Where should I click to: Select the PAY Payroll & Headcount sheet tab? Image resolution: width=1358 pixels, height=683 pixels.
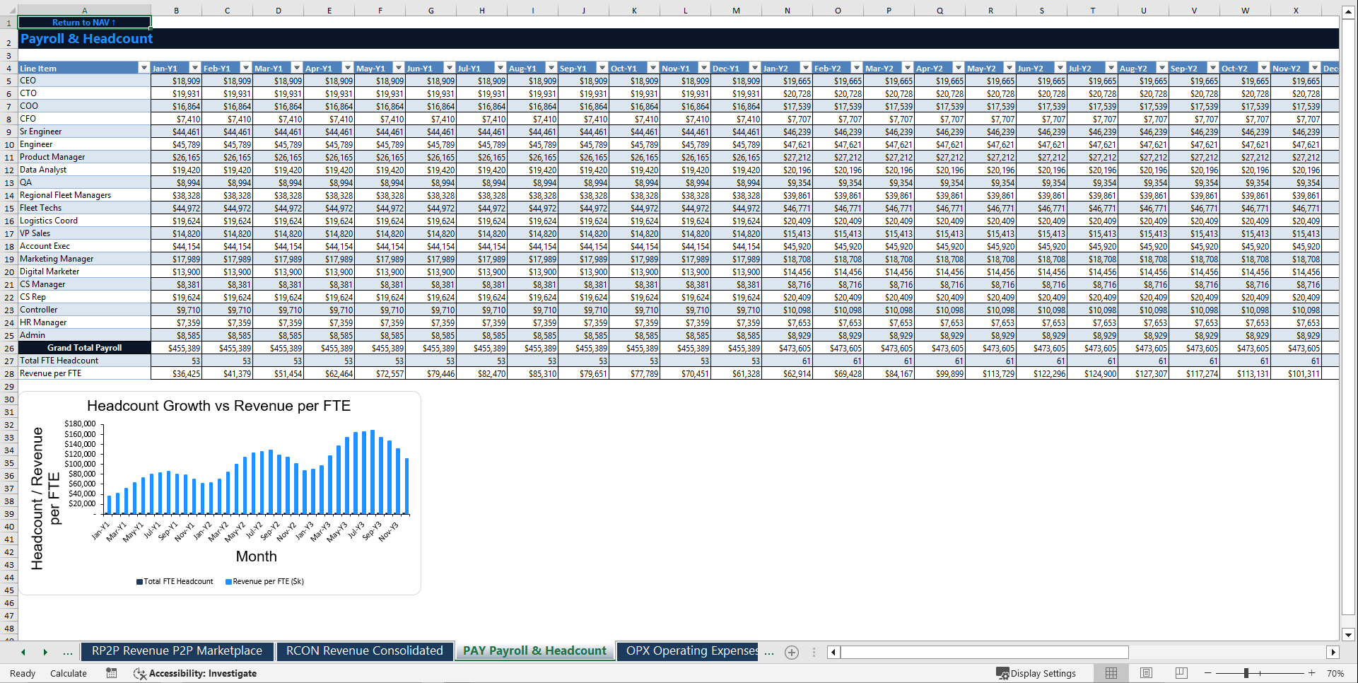click(534, 651)
